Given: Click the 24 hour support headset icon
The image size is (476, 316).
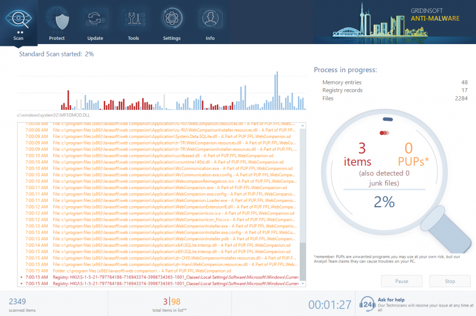Looking at the screenshot, I should 367,303.
